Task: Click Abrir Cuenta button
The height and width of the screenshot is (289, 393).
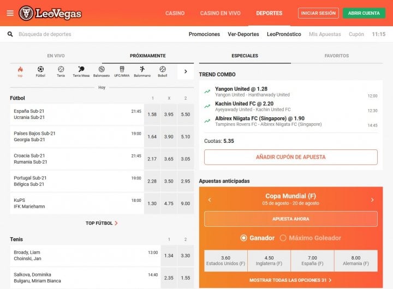Action: [364, 13]
